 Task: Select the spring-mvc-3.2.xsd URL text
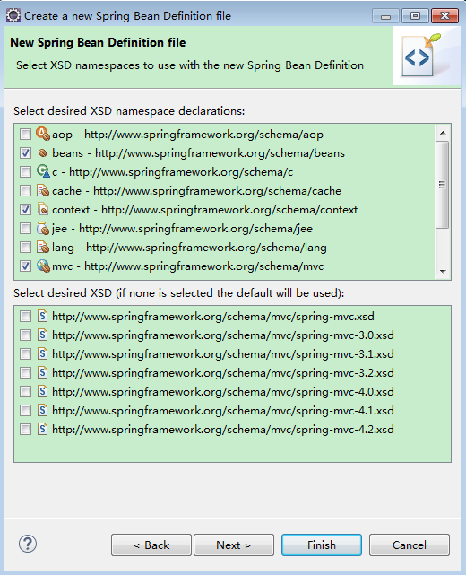223,373
